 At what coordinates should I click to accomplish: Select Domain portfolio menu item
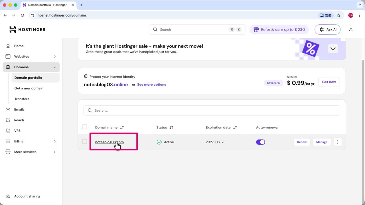click(x=36, y=78)
